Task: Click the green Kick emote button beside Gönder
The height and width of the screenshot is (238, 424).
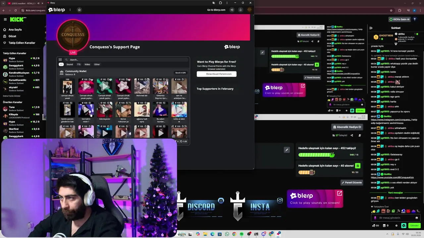Action: tap(404, 225)
